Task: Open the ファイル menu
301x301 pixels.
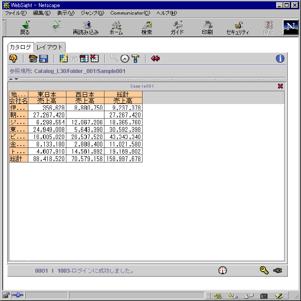Action: pos(15,13)
